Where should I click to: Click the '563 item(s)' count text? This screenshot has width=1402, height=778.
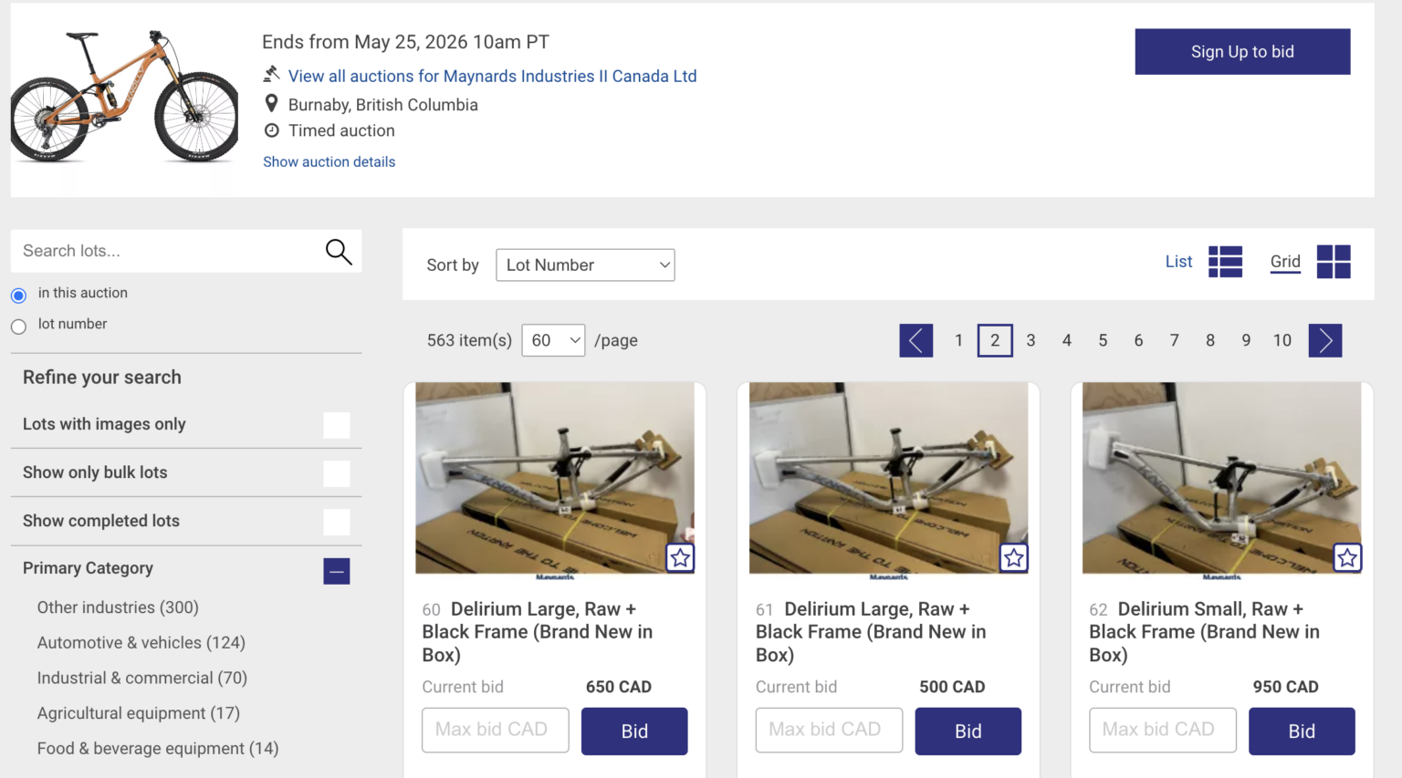pos(469,340)
